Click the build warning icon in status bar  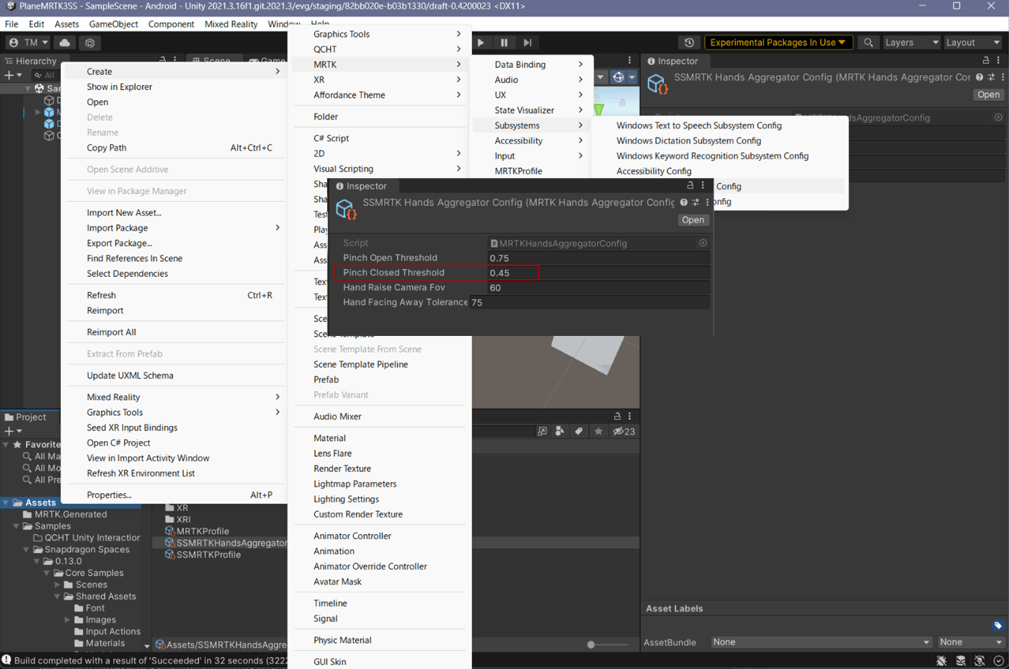click(6, 660)
